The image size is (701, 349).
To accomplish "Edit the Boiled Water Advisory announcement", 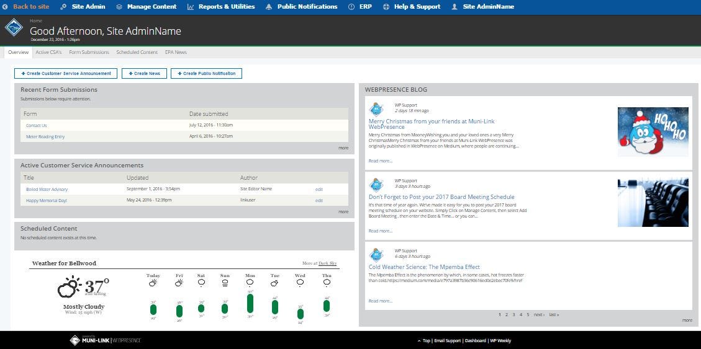I will (x=319, y=189).
